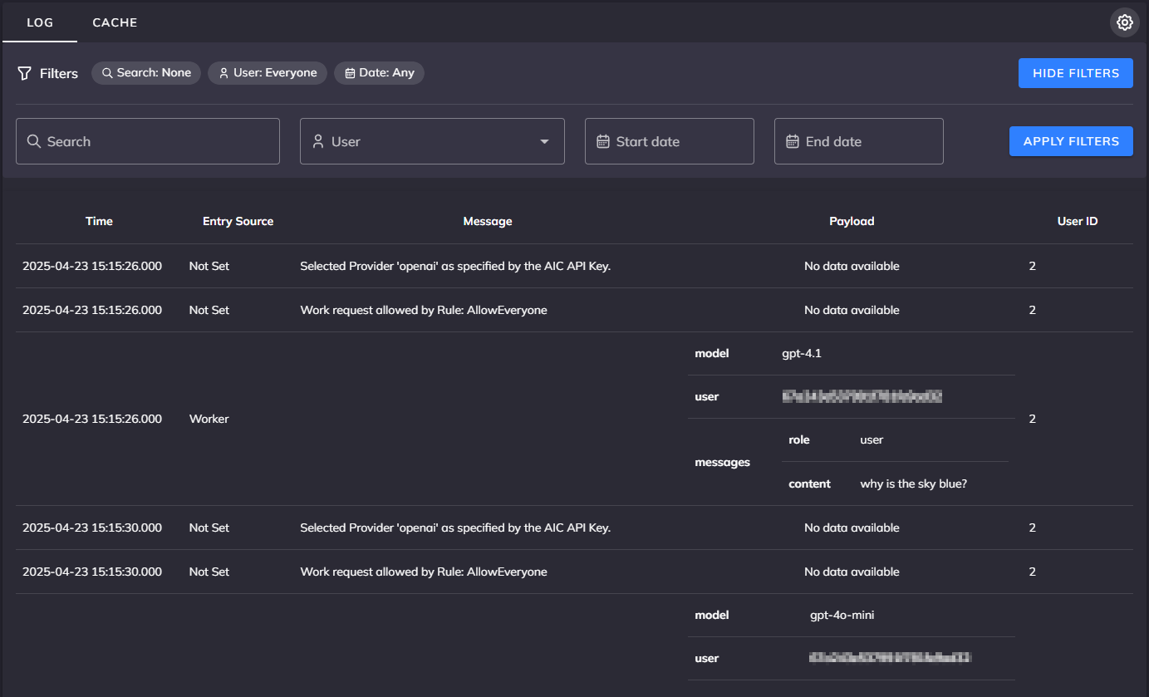Click the End date input field
Screen dimensions: 1149x697
[x=859, y=141]
